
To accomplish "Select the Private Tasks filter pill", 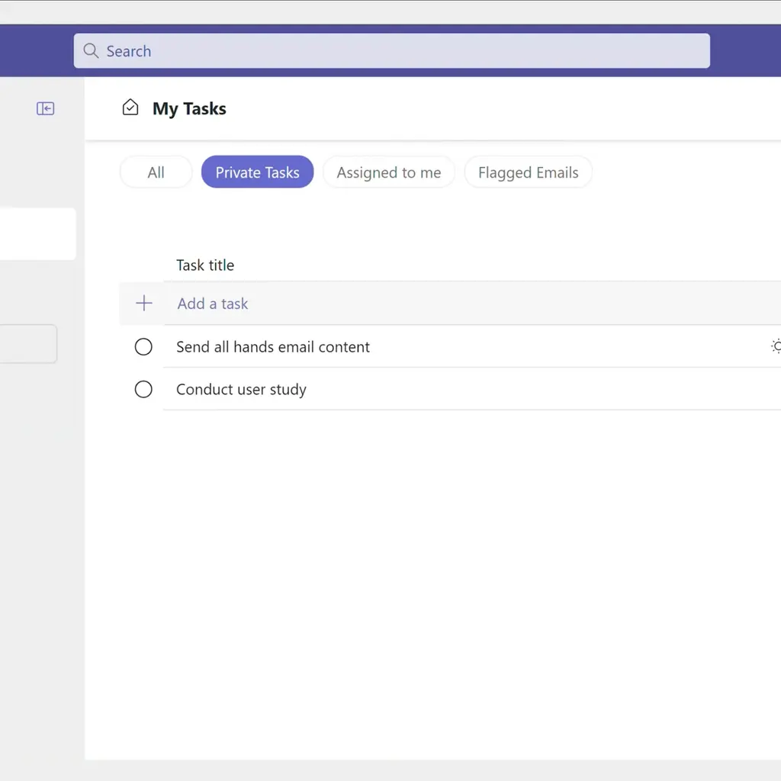I will pyautogui.click(x=257, y=172).
